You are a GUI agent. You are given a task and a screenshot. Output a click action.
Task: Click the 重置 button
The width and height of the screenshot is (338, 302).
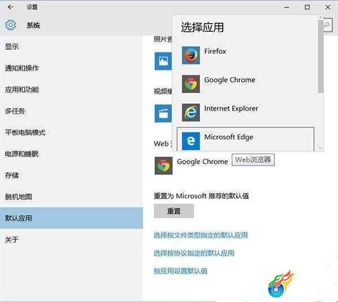[x=174, y=211]
